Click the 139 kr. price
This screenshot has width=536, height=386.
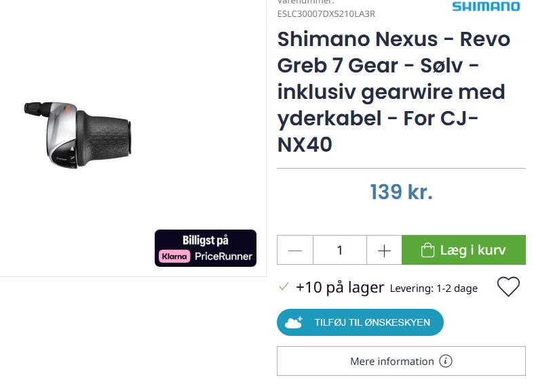401,192
